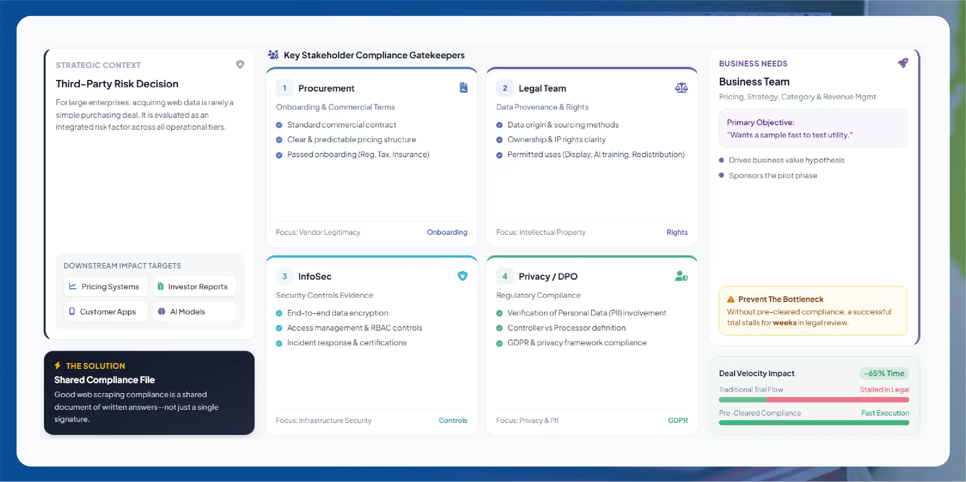966x482 pixels.
Task: Click the number 1 badge on Procurement
Action: [285, 88]
